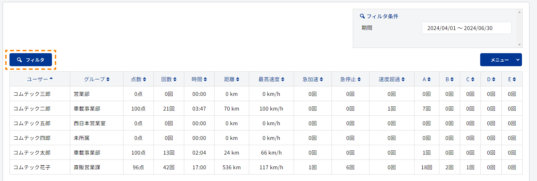Sort by 点数 sort icon
Viewport: 537px width, 181px height.
(x=145, y=79)
